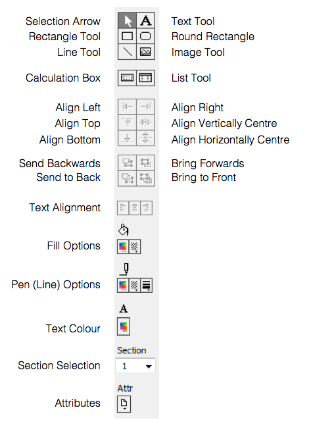The image size is (311, 437).
Task: Toggle centre text alignment button
Action: tap(135, 208)
